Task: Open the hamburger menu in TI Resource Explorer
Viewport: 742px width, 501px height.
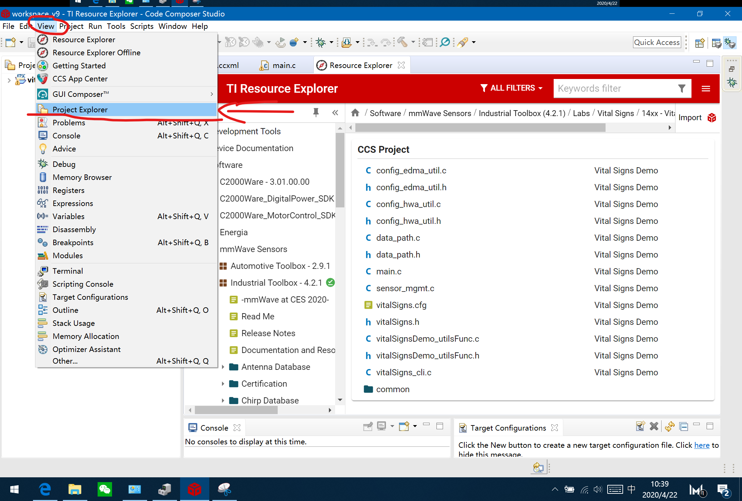Action: (x=706, y=89)
